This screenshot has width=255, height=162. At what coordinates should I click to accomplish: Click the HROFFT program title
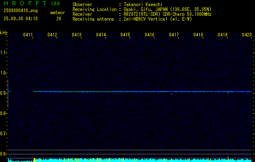coord(25,3)
